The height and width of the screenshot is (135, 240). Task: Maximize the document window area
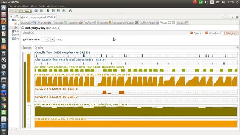pos(237,17)
